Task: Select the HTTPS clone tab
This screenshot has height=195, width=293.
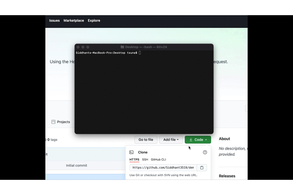Action: [x=134, y=160]
